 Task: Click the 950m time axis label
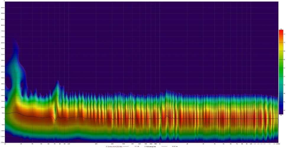tap(3, 7)
